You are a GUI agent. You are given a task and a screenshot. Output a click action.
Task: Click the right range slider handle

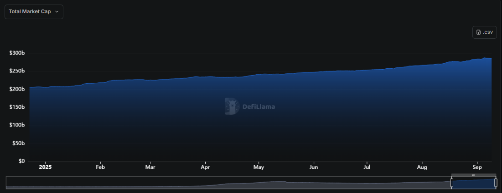(x=496, y=183)
